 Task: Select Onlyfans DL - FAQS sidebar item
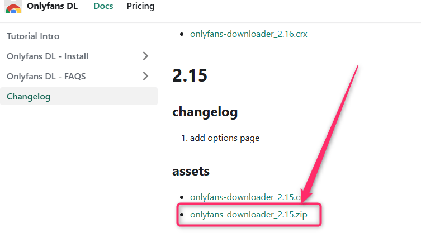point(46,76)
